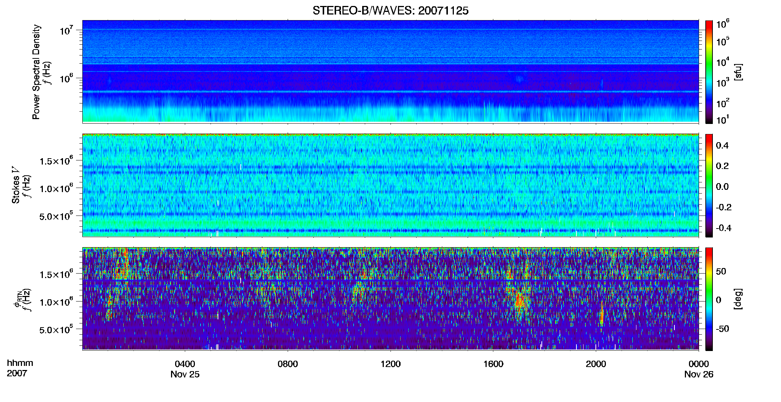Click the 0000 time axis label
Screen dimensions: 781x402
click(699, 364)
